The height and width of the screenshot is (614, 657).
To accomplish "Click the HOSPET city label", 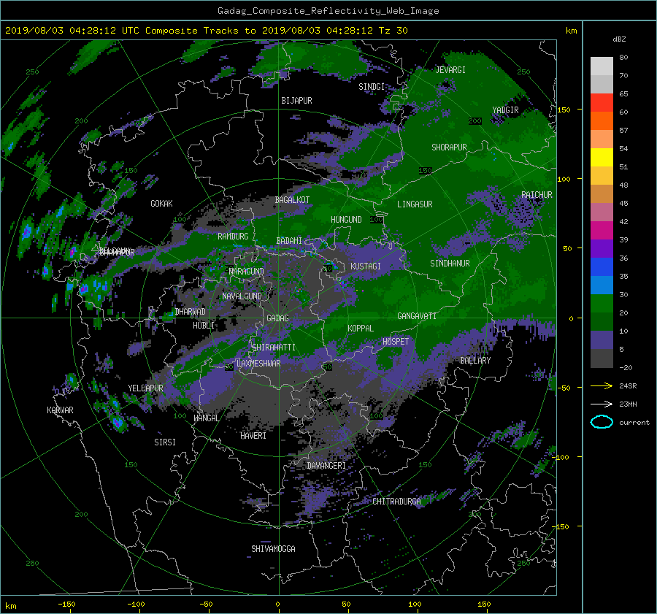I will point(396,342).
